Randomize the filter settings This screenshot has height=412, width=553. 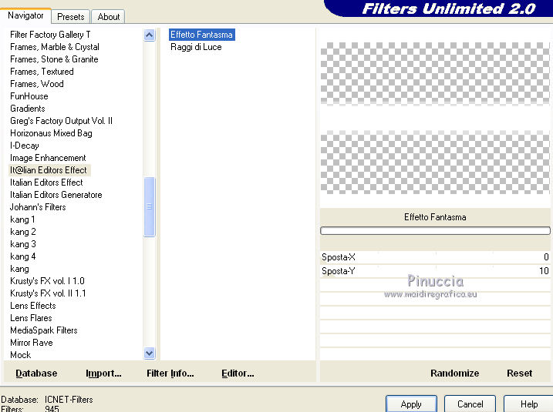[454, 373]
